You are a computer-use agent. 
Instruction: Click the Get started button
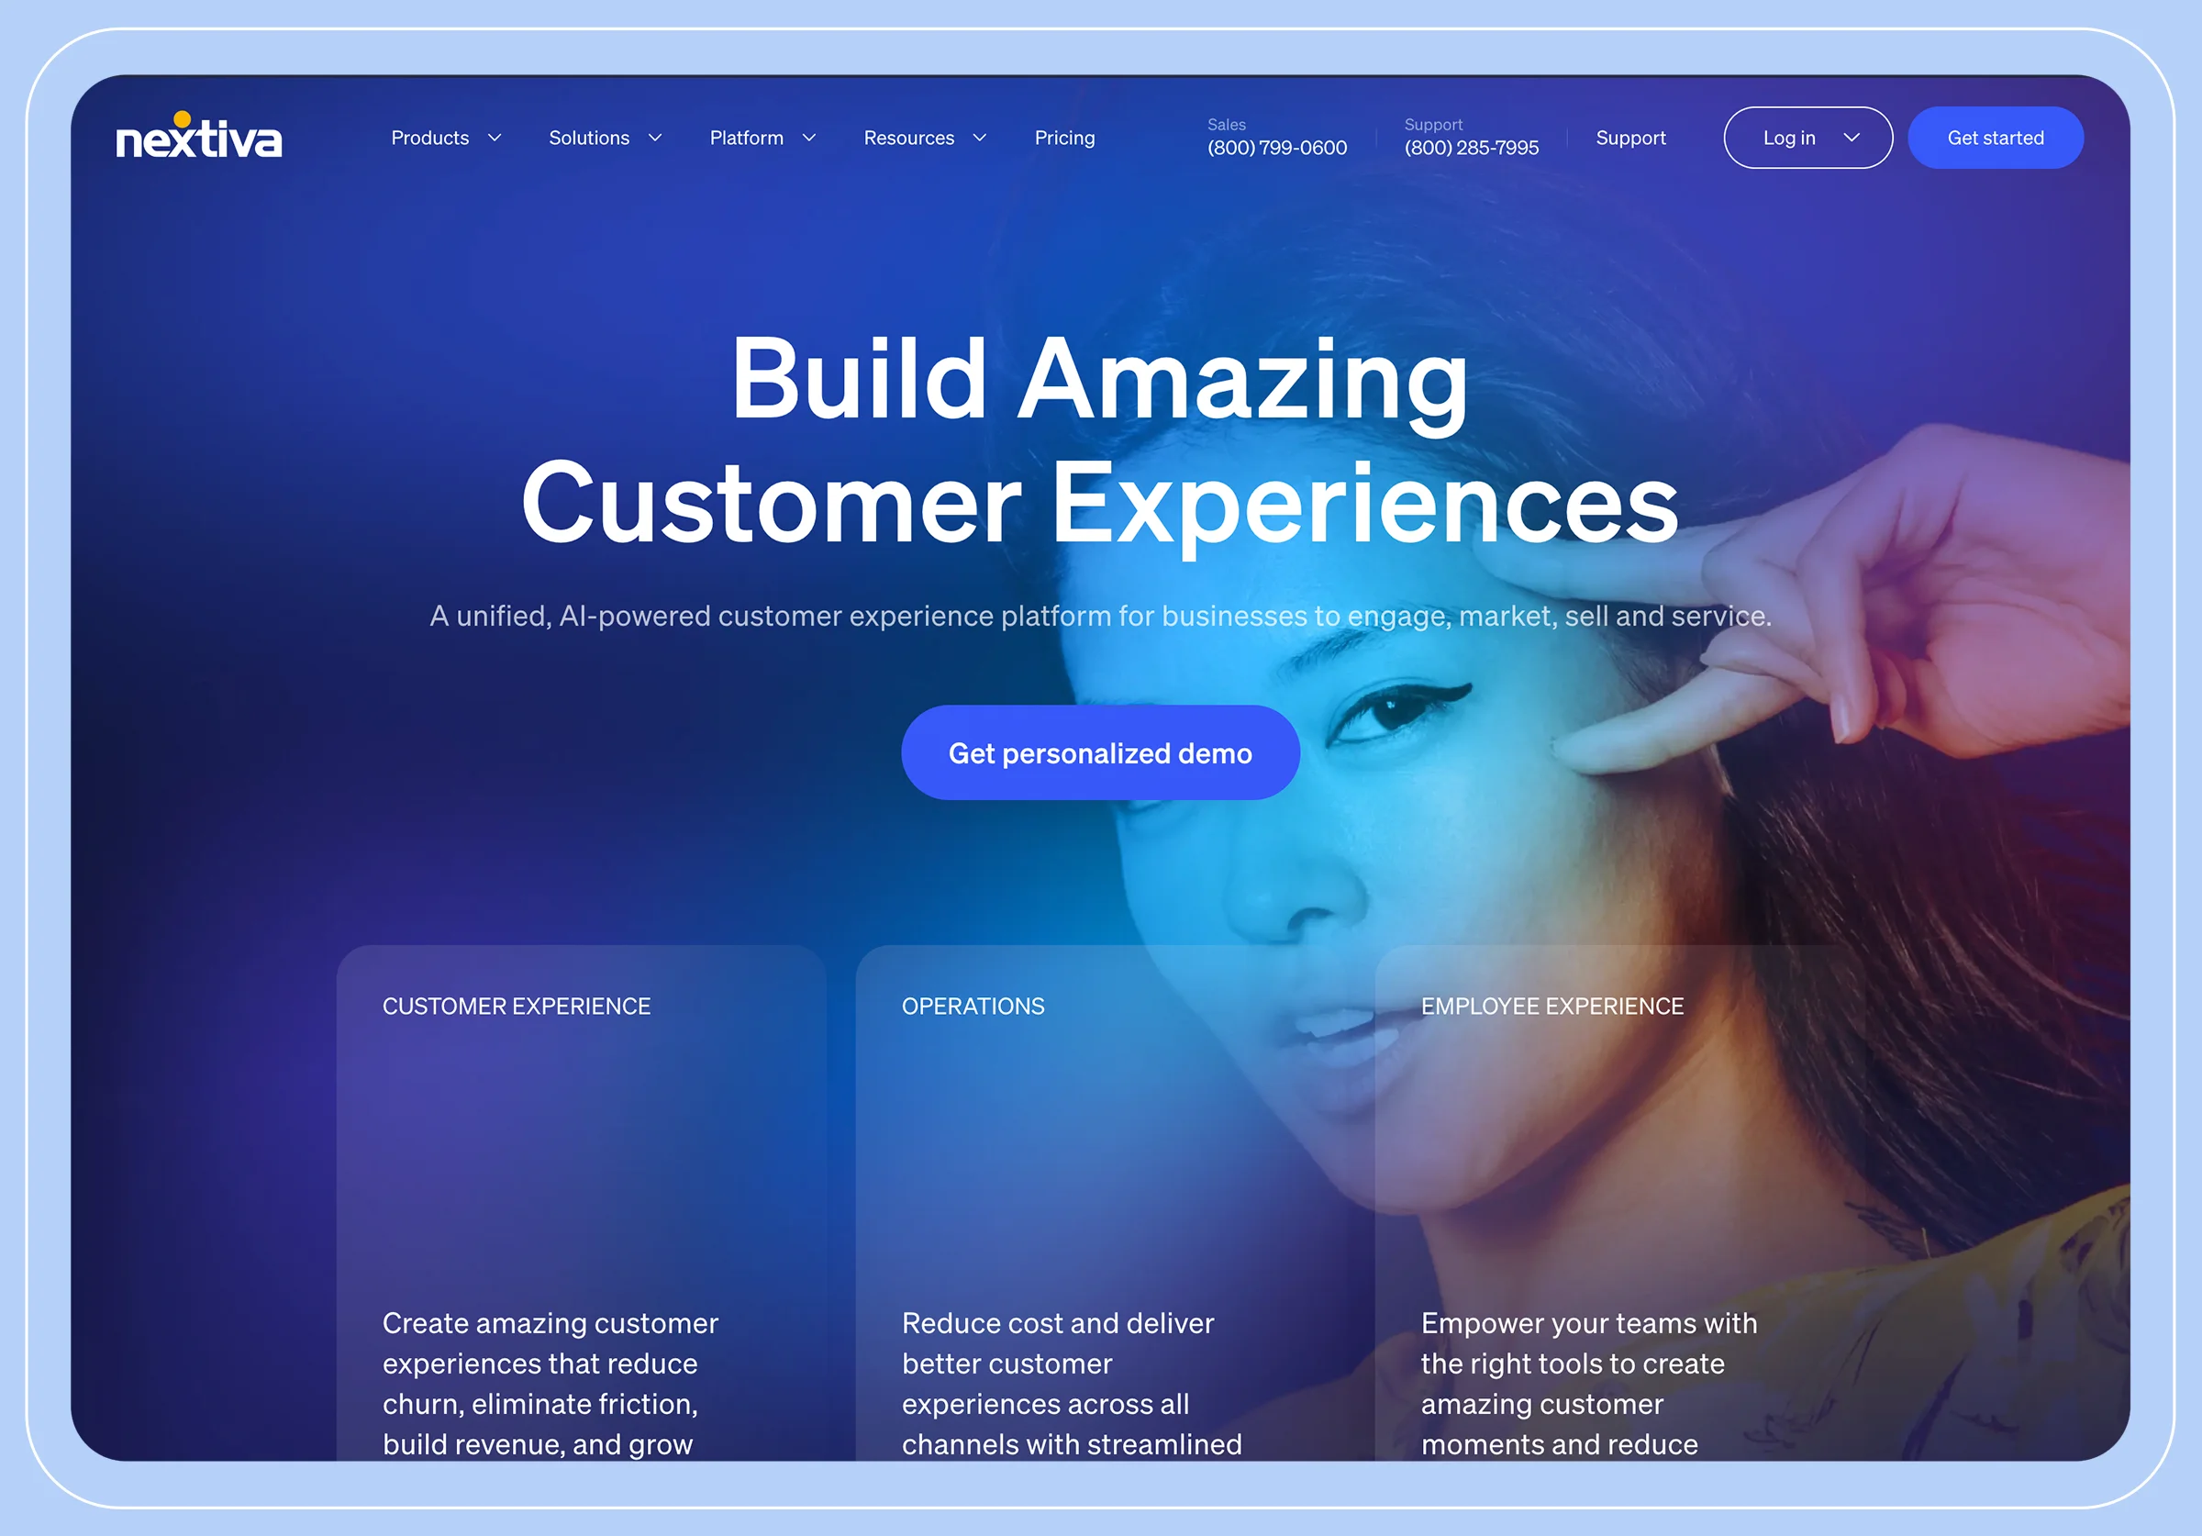tap(1993, 139)
